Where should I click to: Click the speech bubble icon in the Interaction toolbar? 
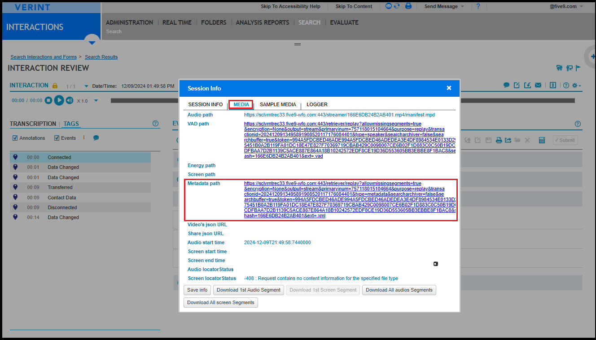point(506,85)
